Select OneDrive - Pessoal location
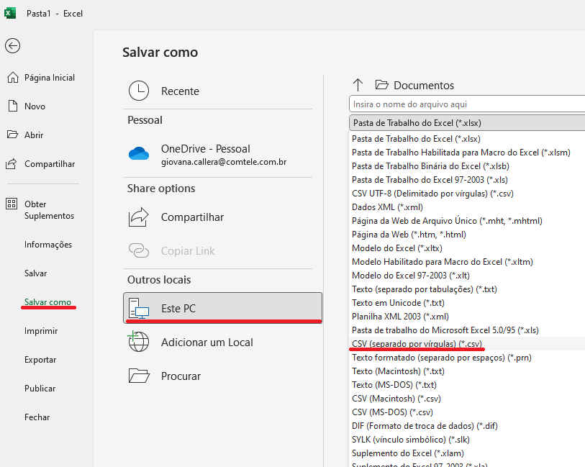 point(222,154)
